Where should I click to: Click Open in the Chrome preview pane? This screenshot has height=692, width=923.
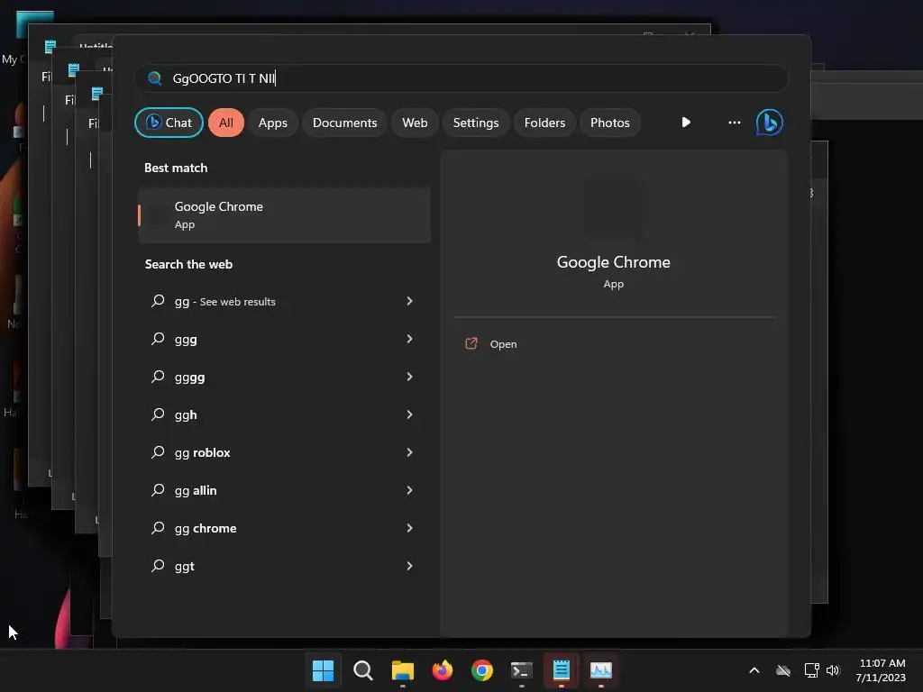coord(503,344)
